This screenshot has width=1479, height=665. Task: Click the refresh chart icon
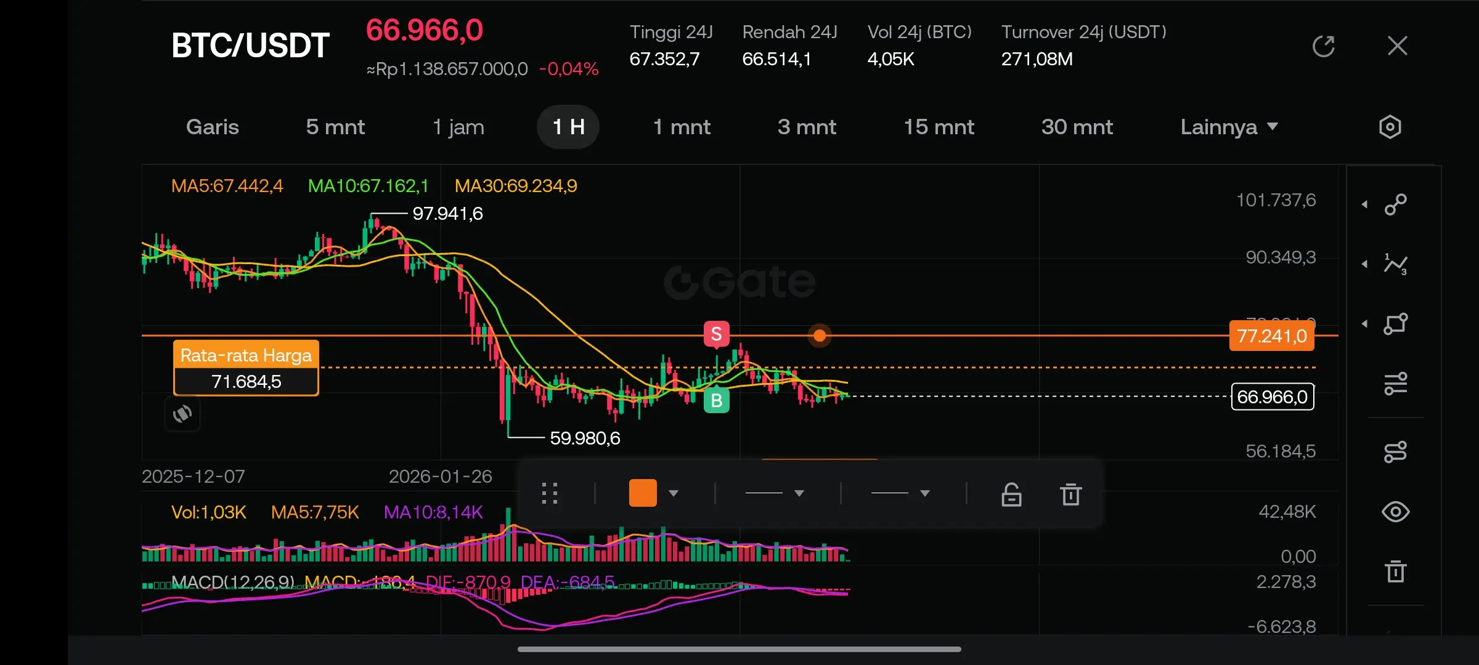(x=1323, y=46)
